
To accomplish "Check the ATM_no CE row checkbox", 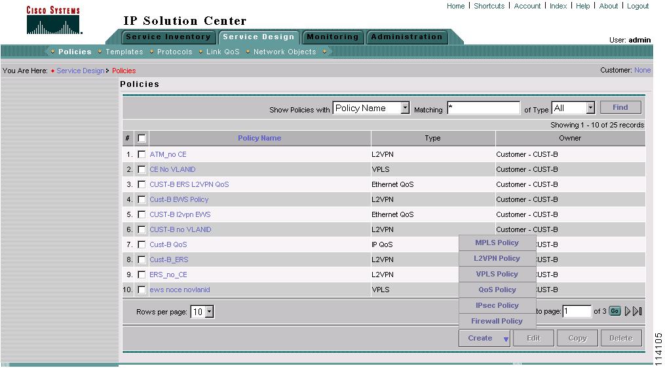I will [x=142, y=154].
